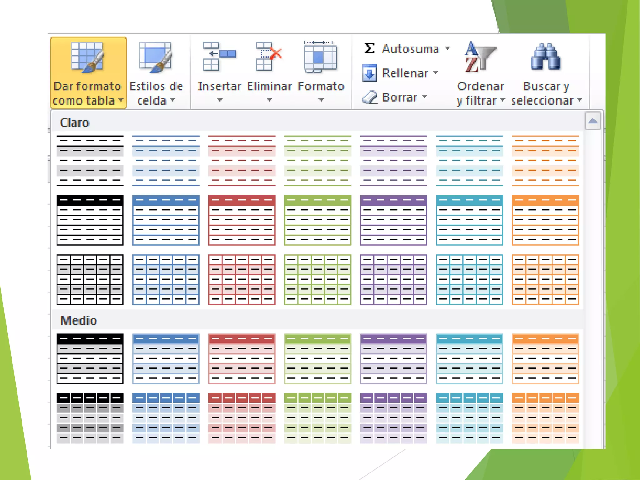640x480 pixels.
Task: Click the Insertar cells icon
Action: coord(219,57)
